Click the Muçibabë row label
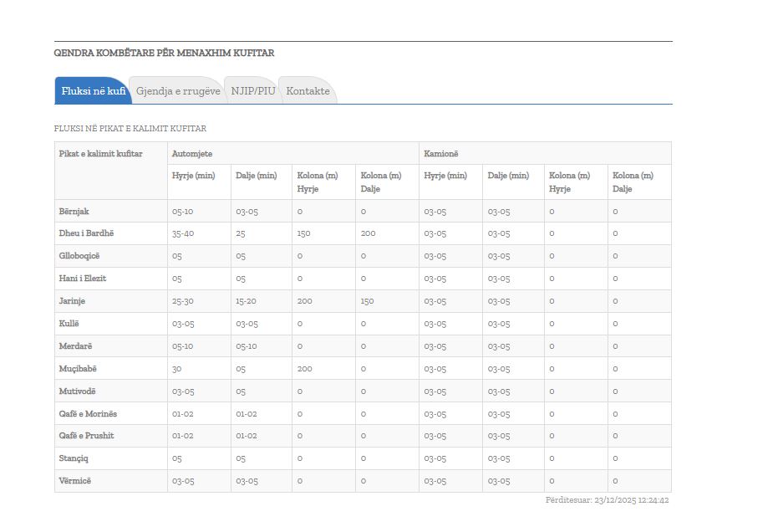 [78, 369]
